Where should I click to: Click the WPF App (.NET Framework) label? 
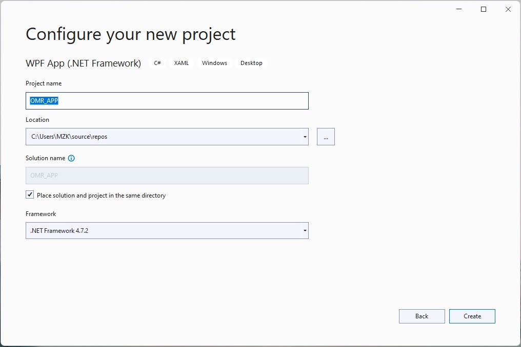coord(83,63)
